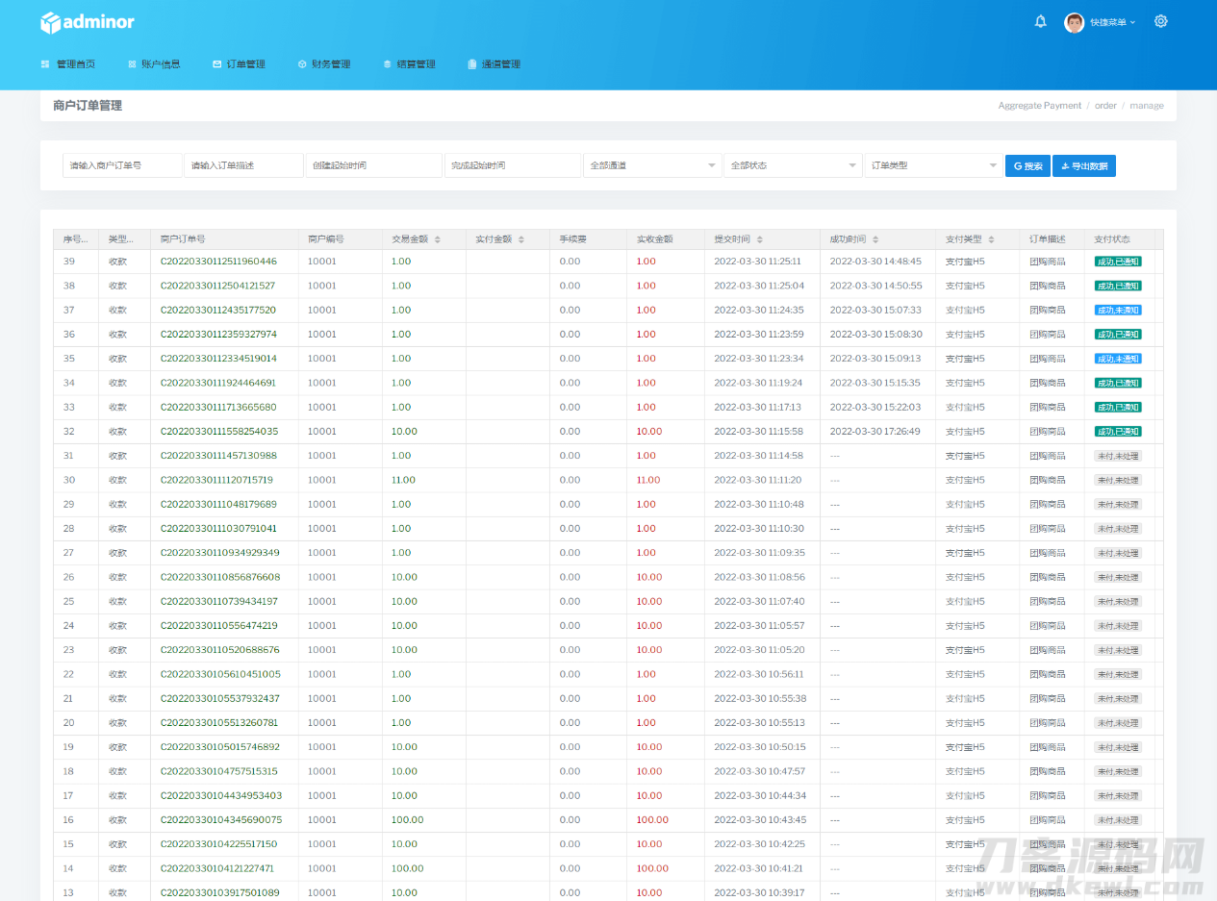Image resolution: width=1217 pixels, height=901 pixels.
Task: Click the 导出数据 export button
Action: 1083,166
